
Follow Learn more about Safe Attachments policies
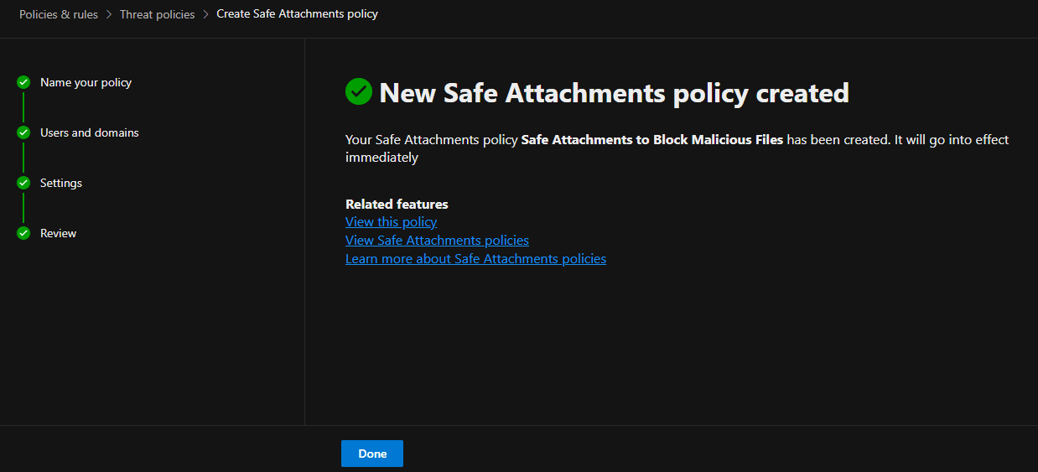point(475,259)
